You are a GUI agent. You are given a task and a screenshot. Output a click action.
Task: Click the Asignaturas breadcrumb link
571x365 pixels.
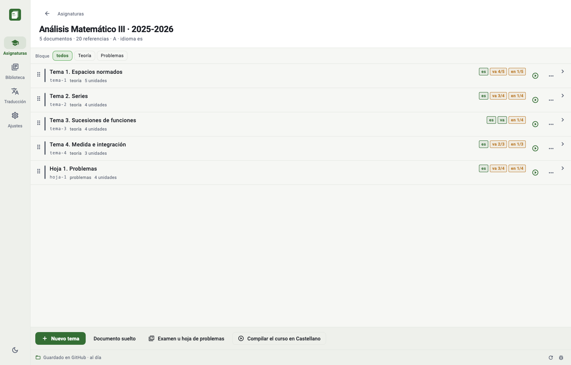(x=71, y=14)
